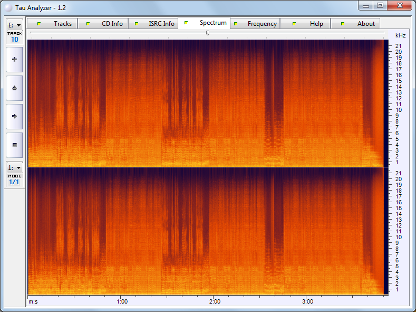The image size is (416, 312).
Task: Expand the mode dropdown above MODE label
Action: pos(14,168)
